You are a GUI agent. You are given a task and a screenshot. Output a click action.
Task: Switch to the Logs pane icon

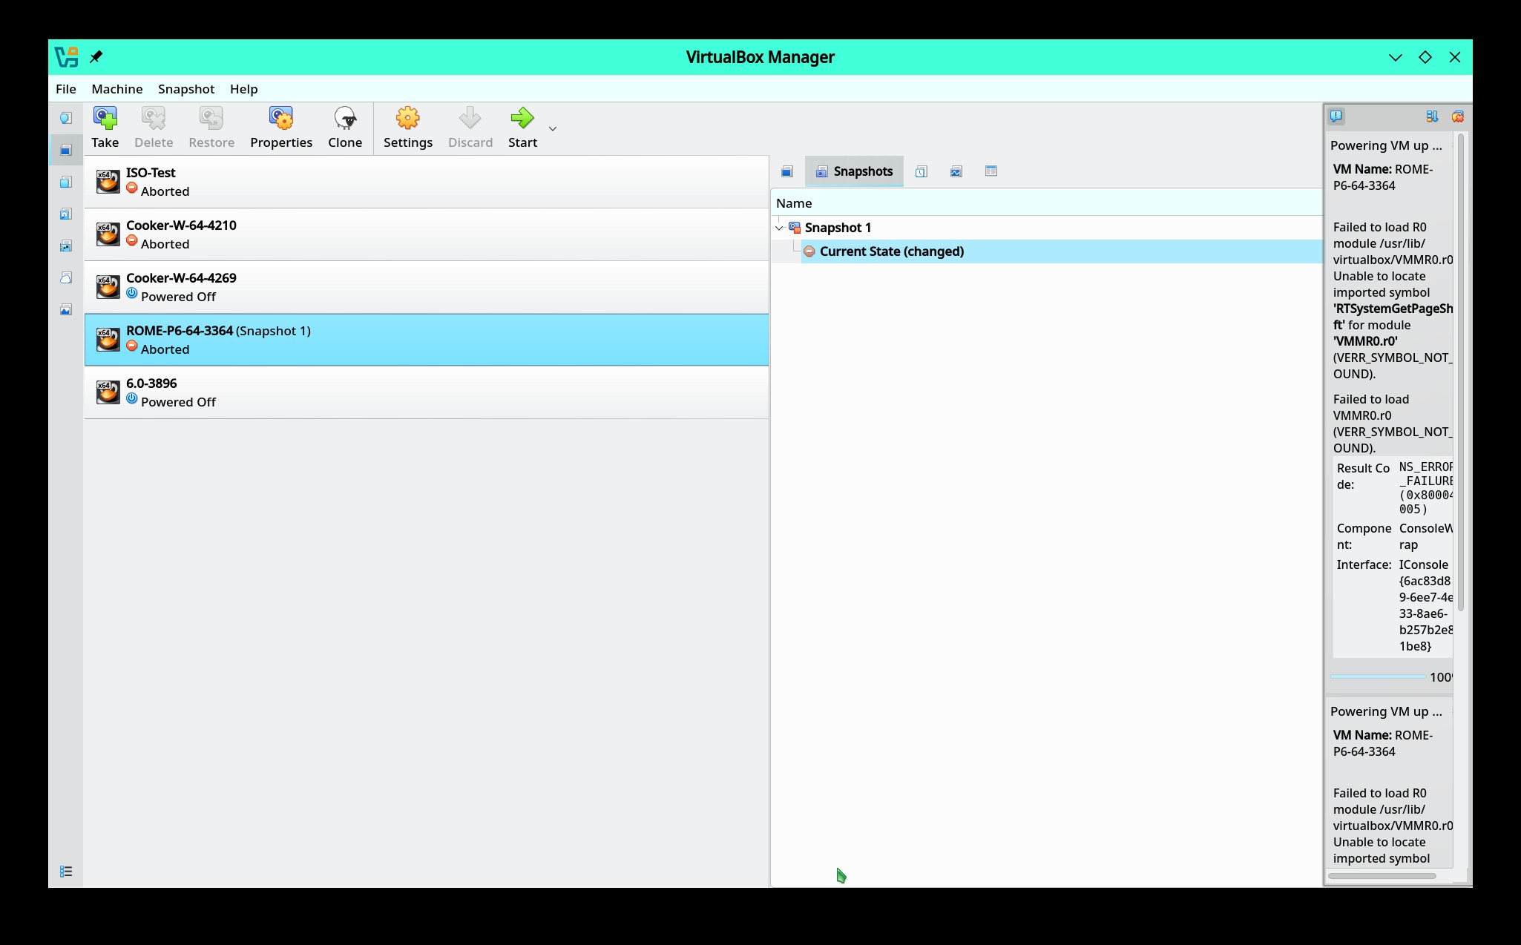click(921, 171)
